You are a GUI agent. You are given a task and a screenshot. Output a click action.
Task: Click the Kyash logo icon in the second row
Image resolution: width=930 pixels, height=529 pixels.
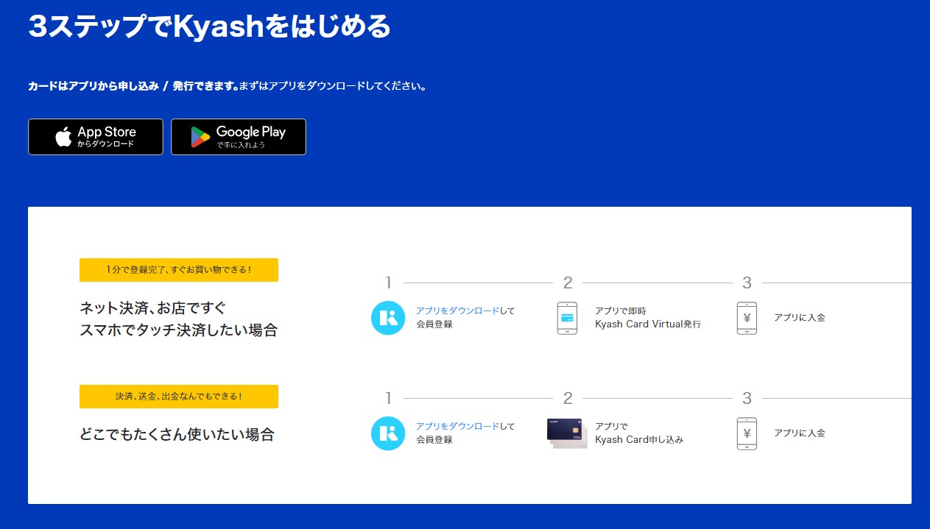click(388, 433)
